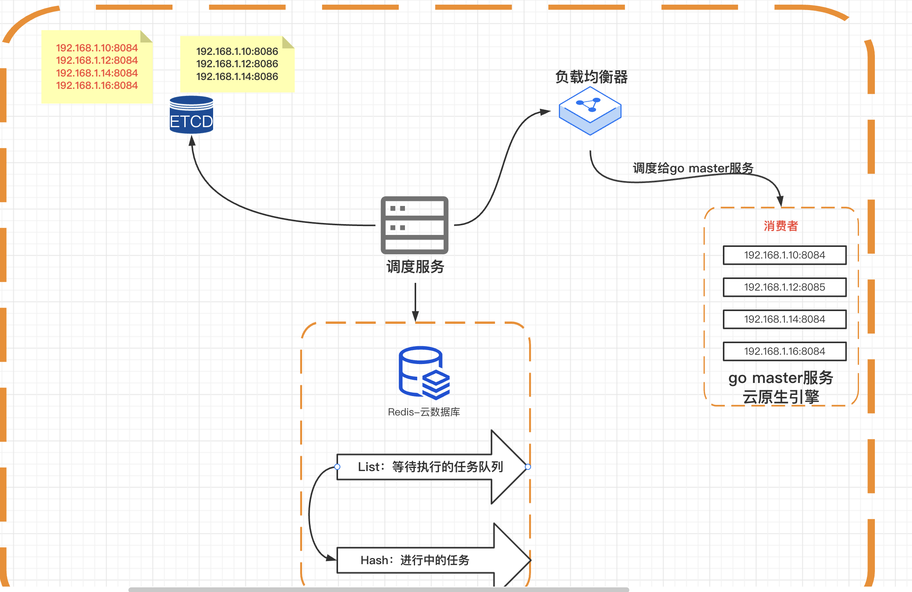Click the 负载均衡器 label

[x=591, y=77]
